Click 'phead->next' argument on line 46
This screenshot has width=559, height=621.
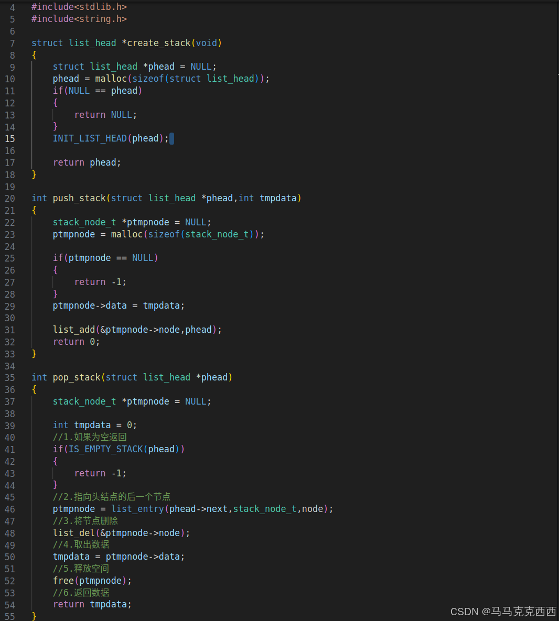coord(199,509)
